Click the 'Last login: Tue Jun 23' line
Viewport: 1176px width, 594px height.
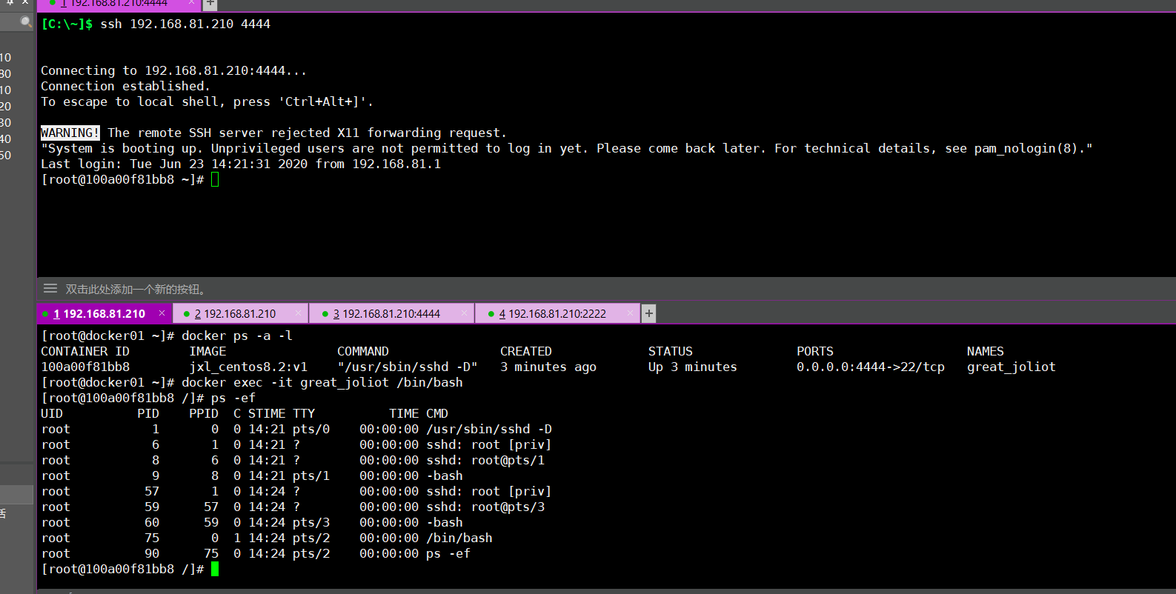[x=241, y=164]
